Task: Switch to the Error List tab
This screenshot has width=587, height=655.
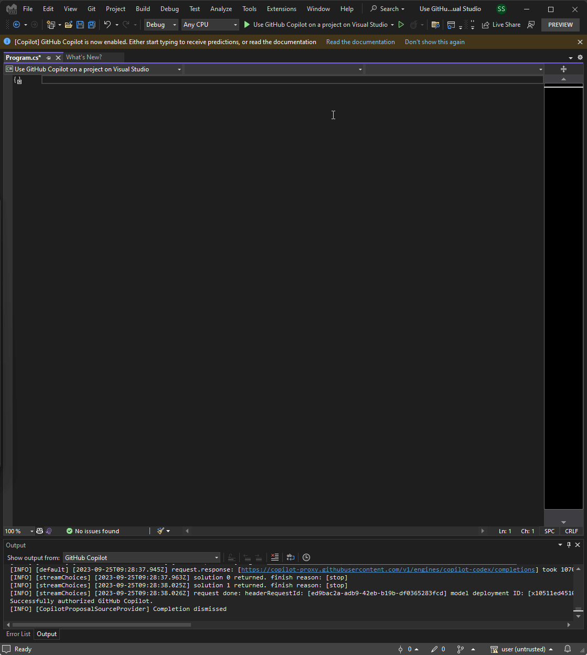Action: tap(18, 634)
